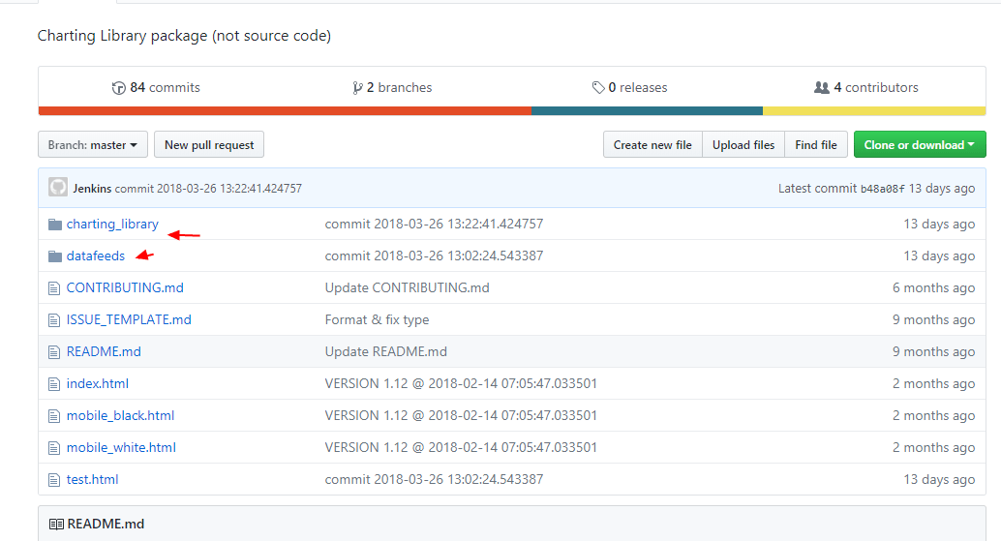The image size is (1001, 541).
Task: Click mobile_black.html VERSION 1.12 commit message
Action: coord(461,415)
